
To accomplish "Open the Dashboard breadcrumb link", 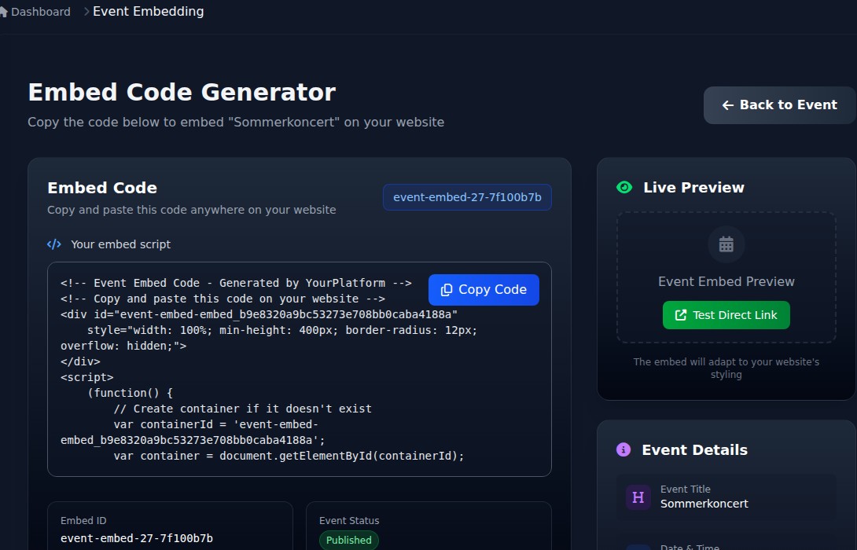I will 40,12.
